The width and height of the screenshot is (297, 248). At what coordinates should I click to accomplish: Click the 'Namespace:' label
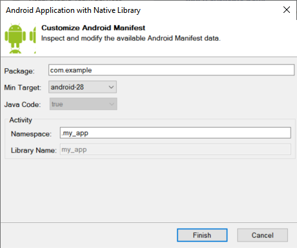point(31,134)
